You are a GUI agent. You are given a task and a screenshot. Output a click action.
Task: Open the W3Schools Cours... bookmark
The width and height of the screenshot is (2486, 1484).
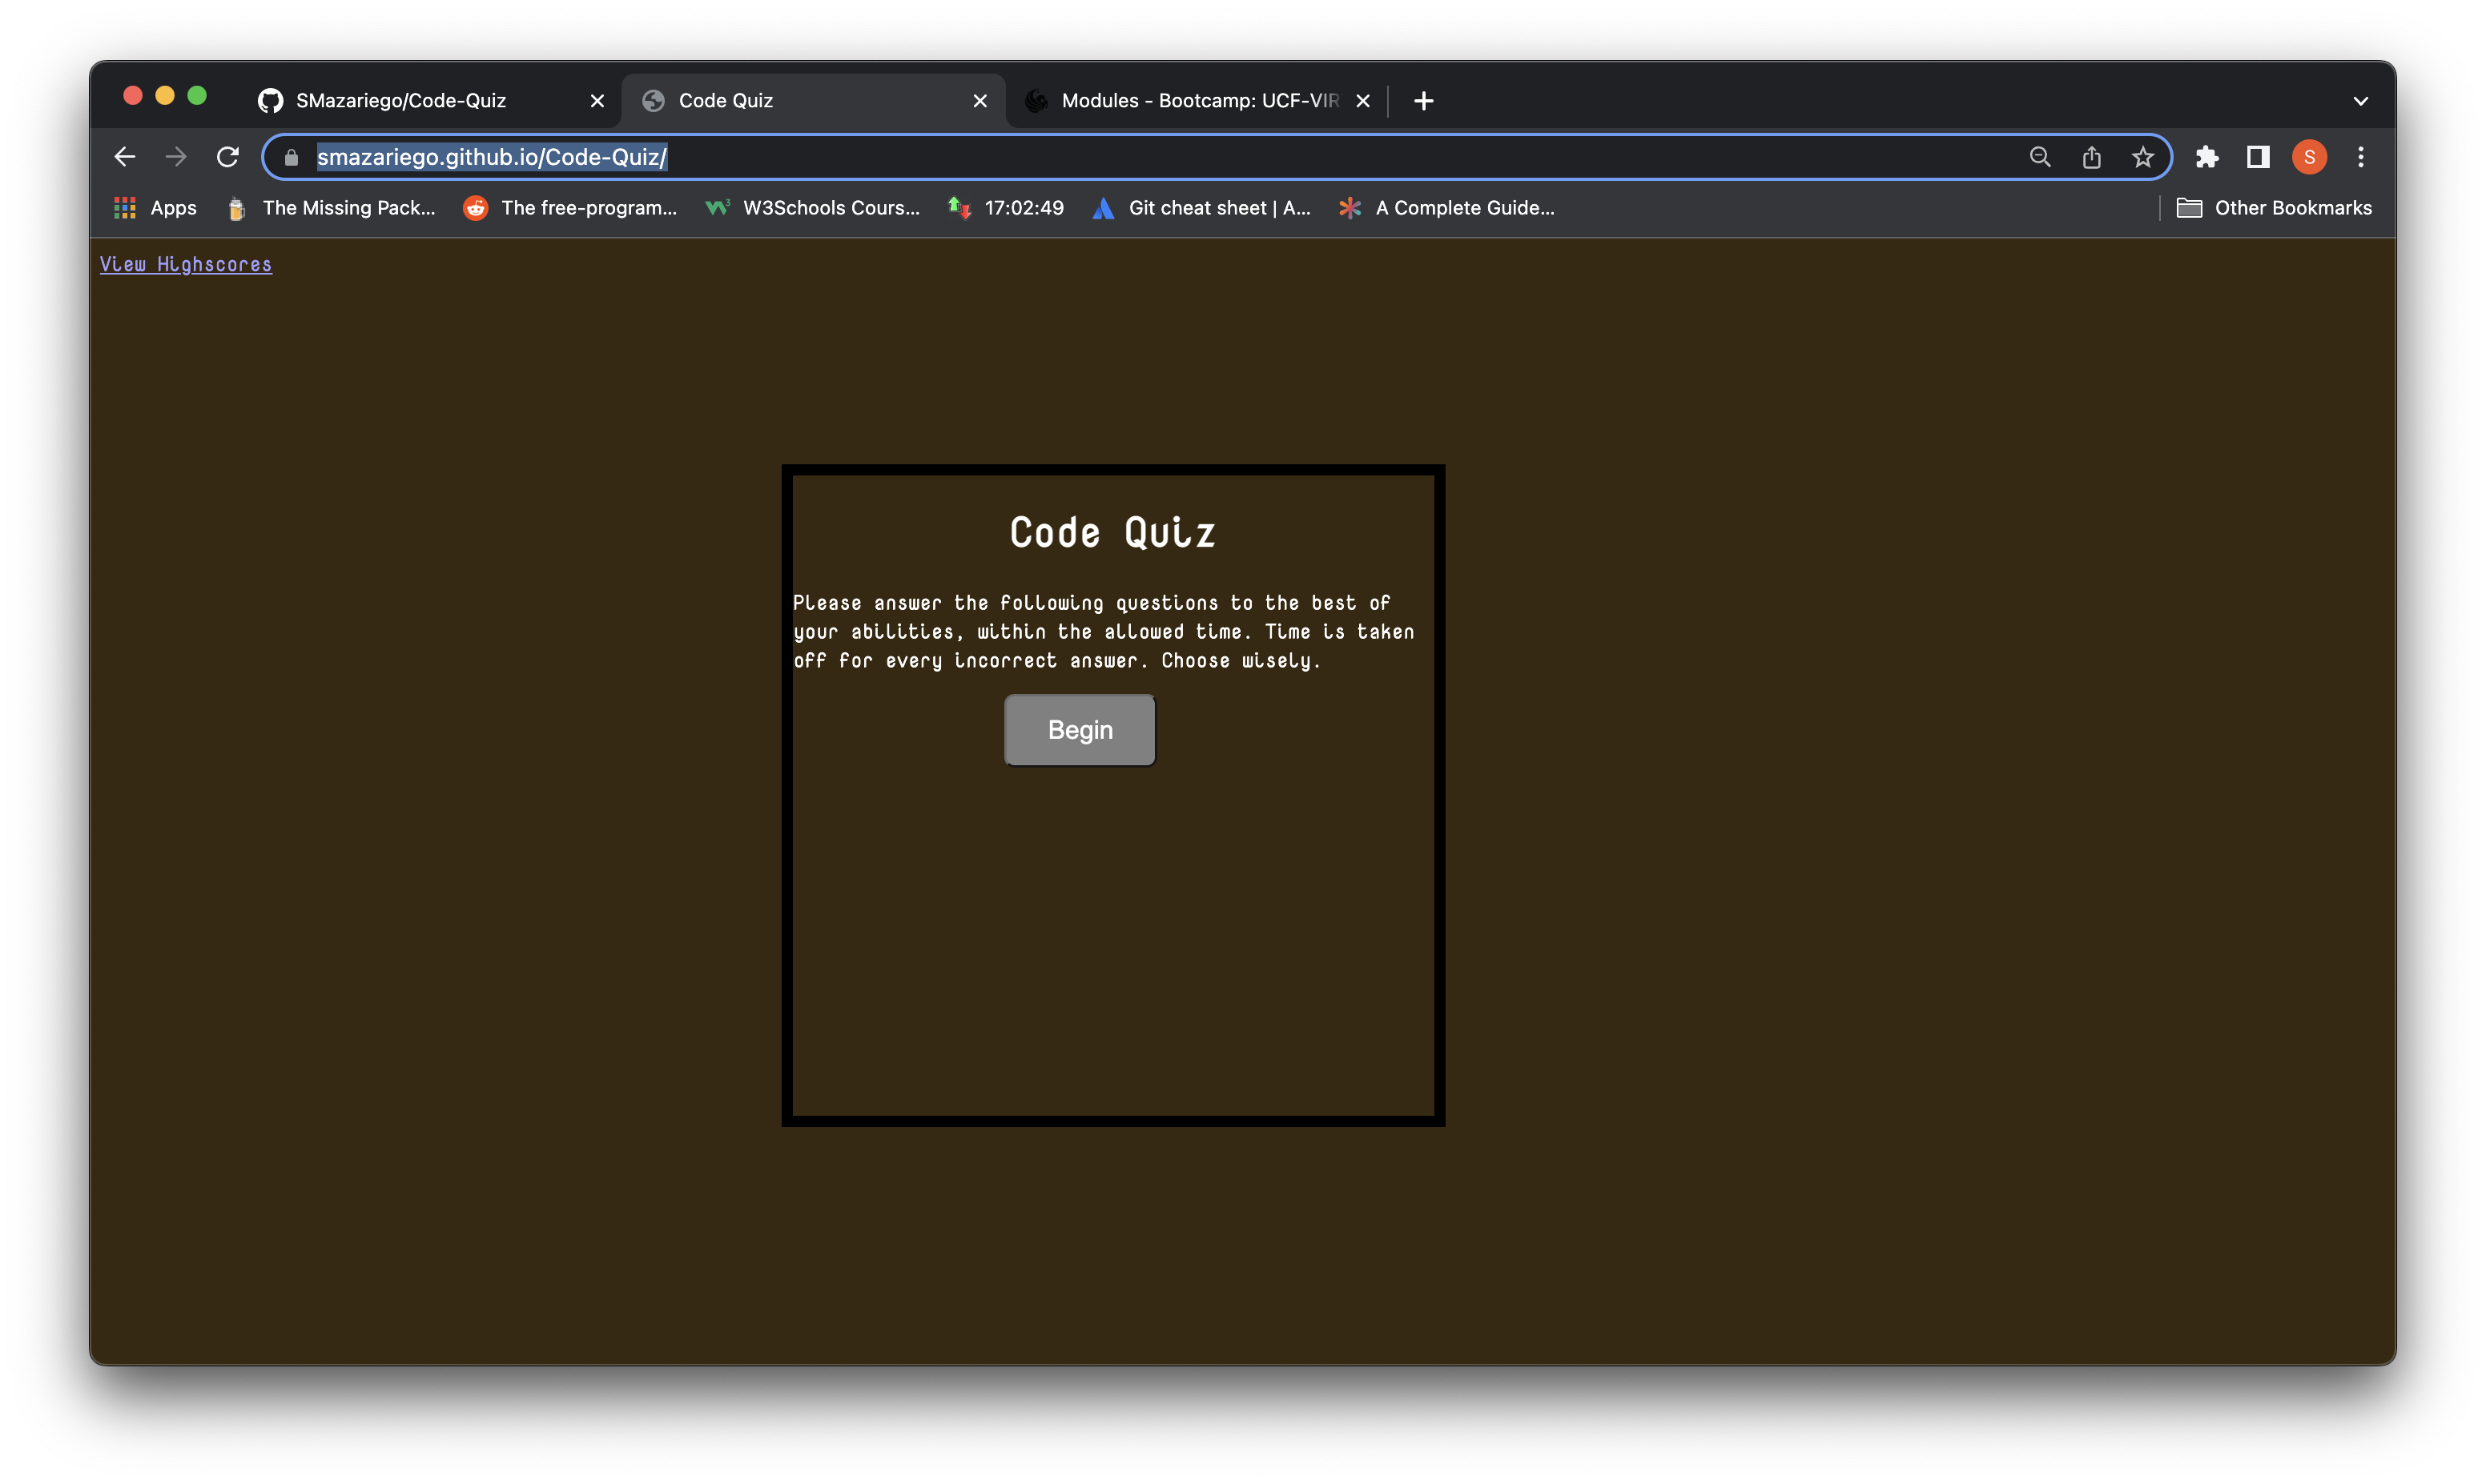(x=812, y=208)
